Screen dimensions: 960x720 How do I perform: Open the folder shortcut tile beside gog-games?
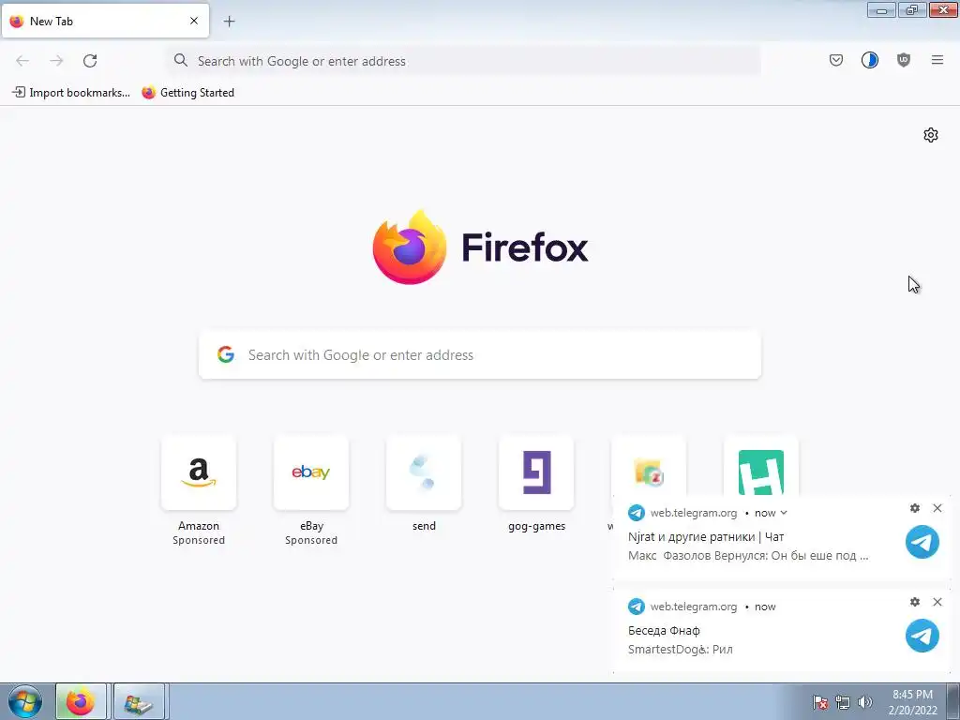[x=649, y=466]
